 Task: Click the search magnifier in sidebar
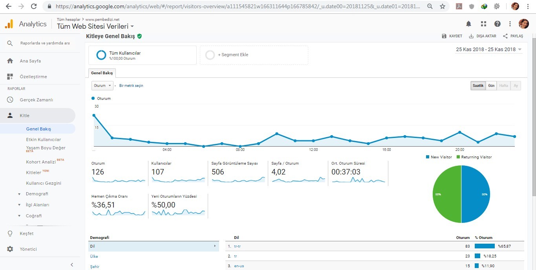10,43
